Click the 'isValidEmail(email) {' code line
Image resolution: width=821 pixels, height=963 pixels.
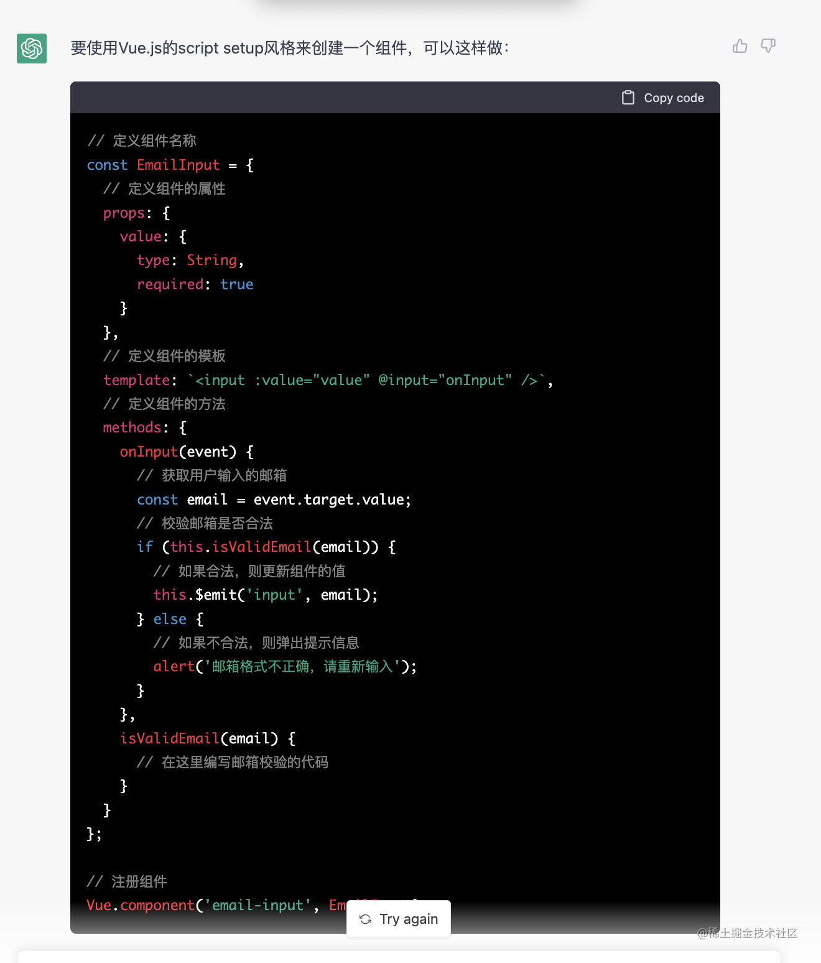click(208, 738)
